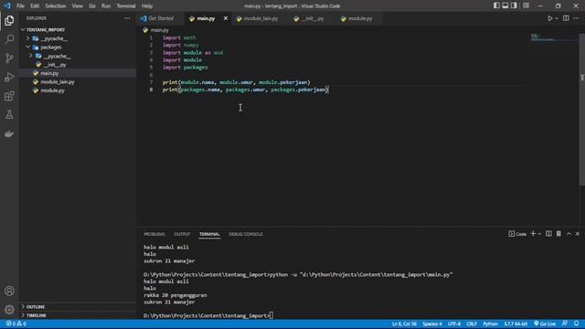The height and width of the screenshot is (329, 585).
Task: Open editor More Actions ellipsis
Action: point(576,18)
